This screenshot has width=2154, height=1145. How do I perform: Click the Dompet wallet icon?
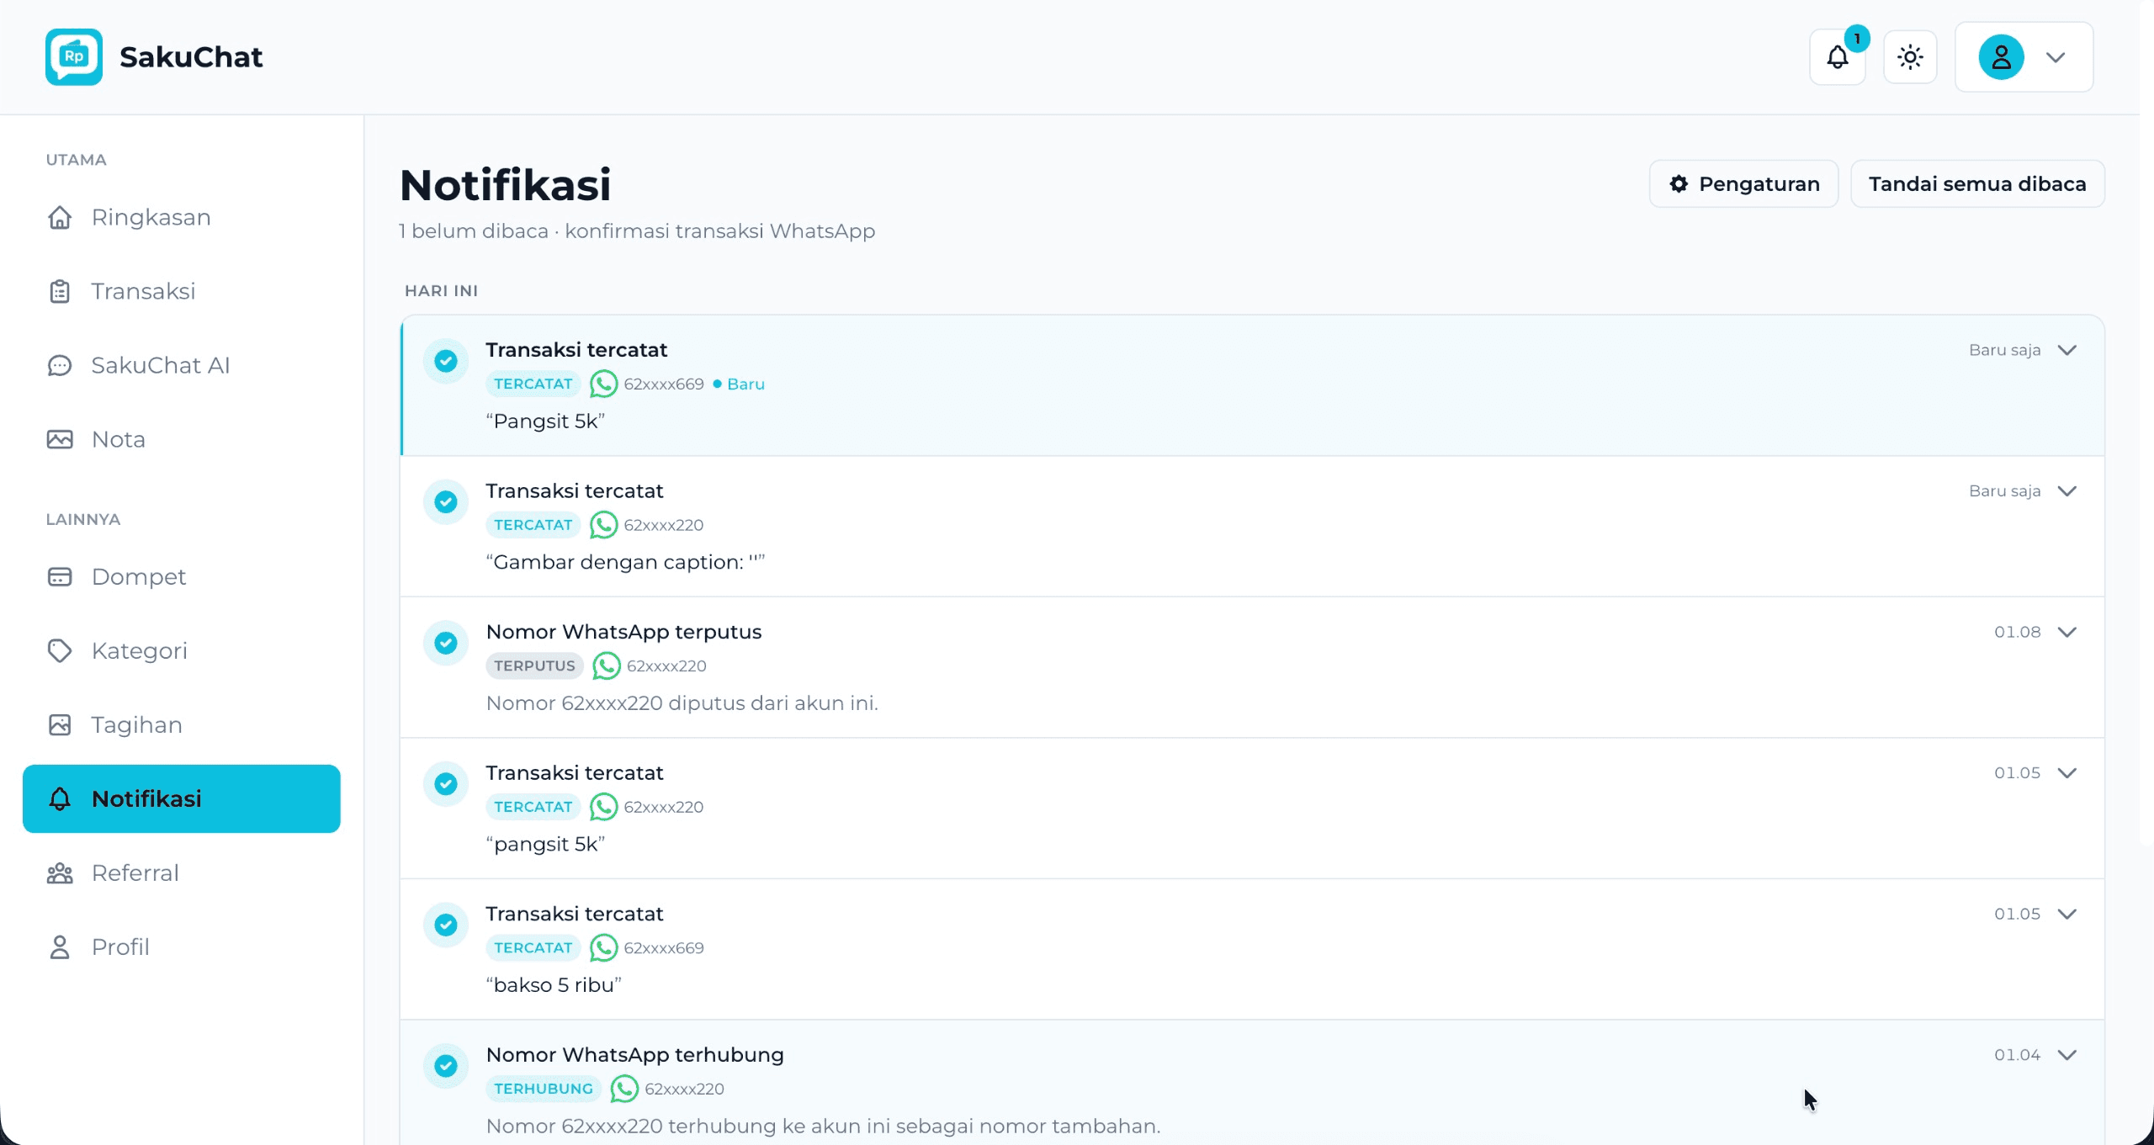pos(60,577)
